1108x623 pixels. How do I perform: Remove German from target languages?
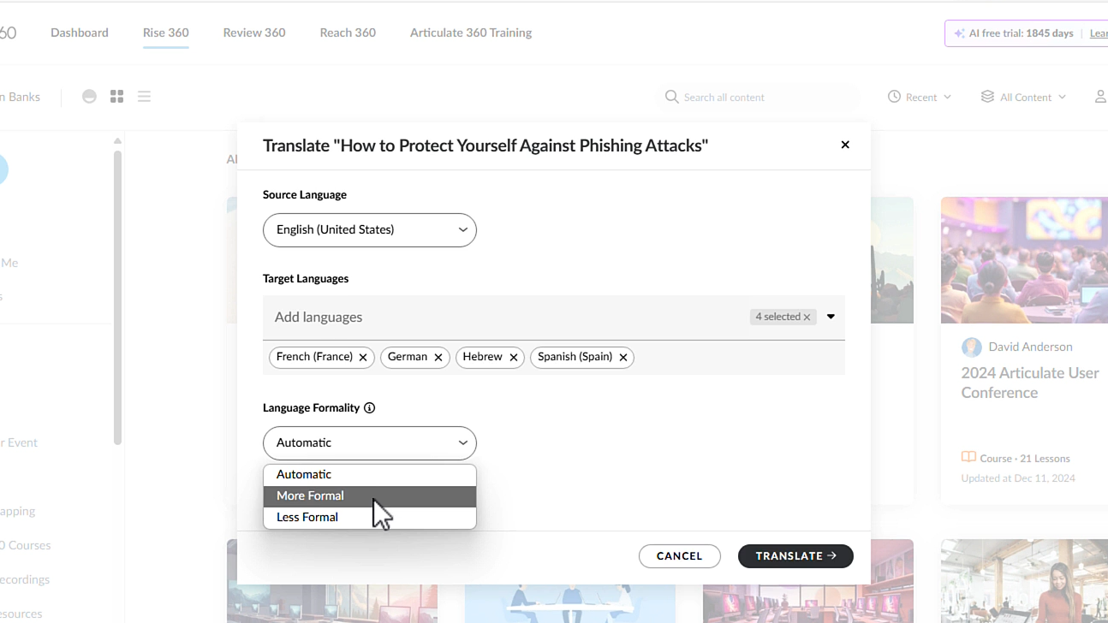[x=438, y=358]
